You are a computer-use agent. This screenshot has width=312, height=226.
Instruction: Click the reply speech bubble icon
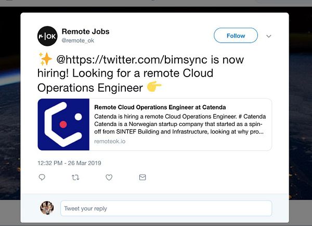pos(42,177)
